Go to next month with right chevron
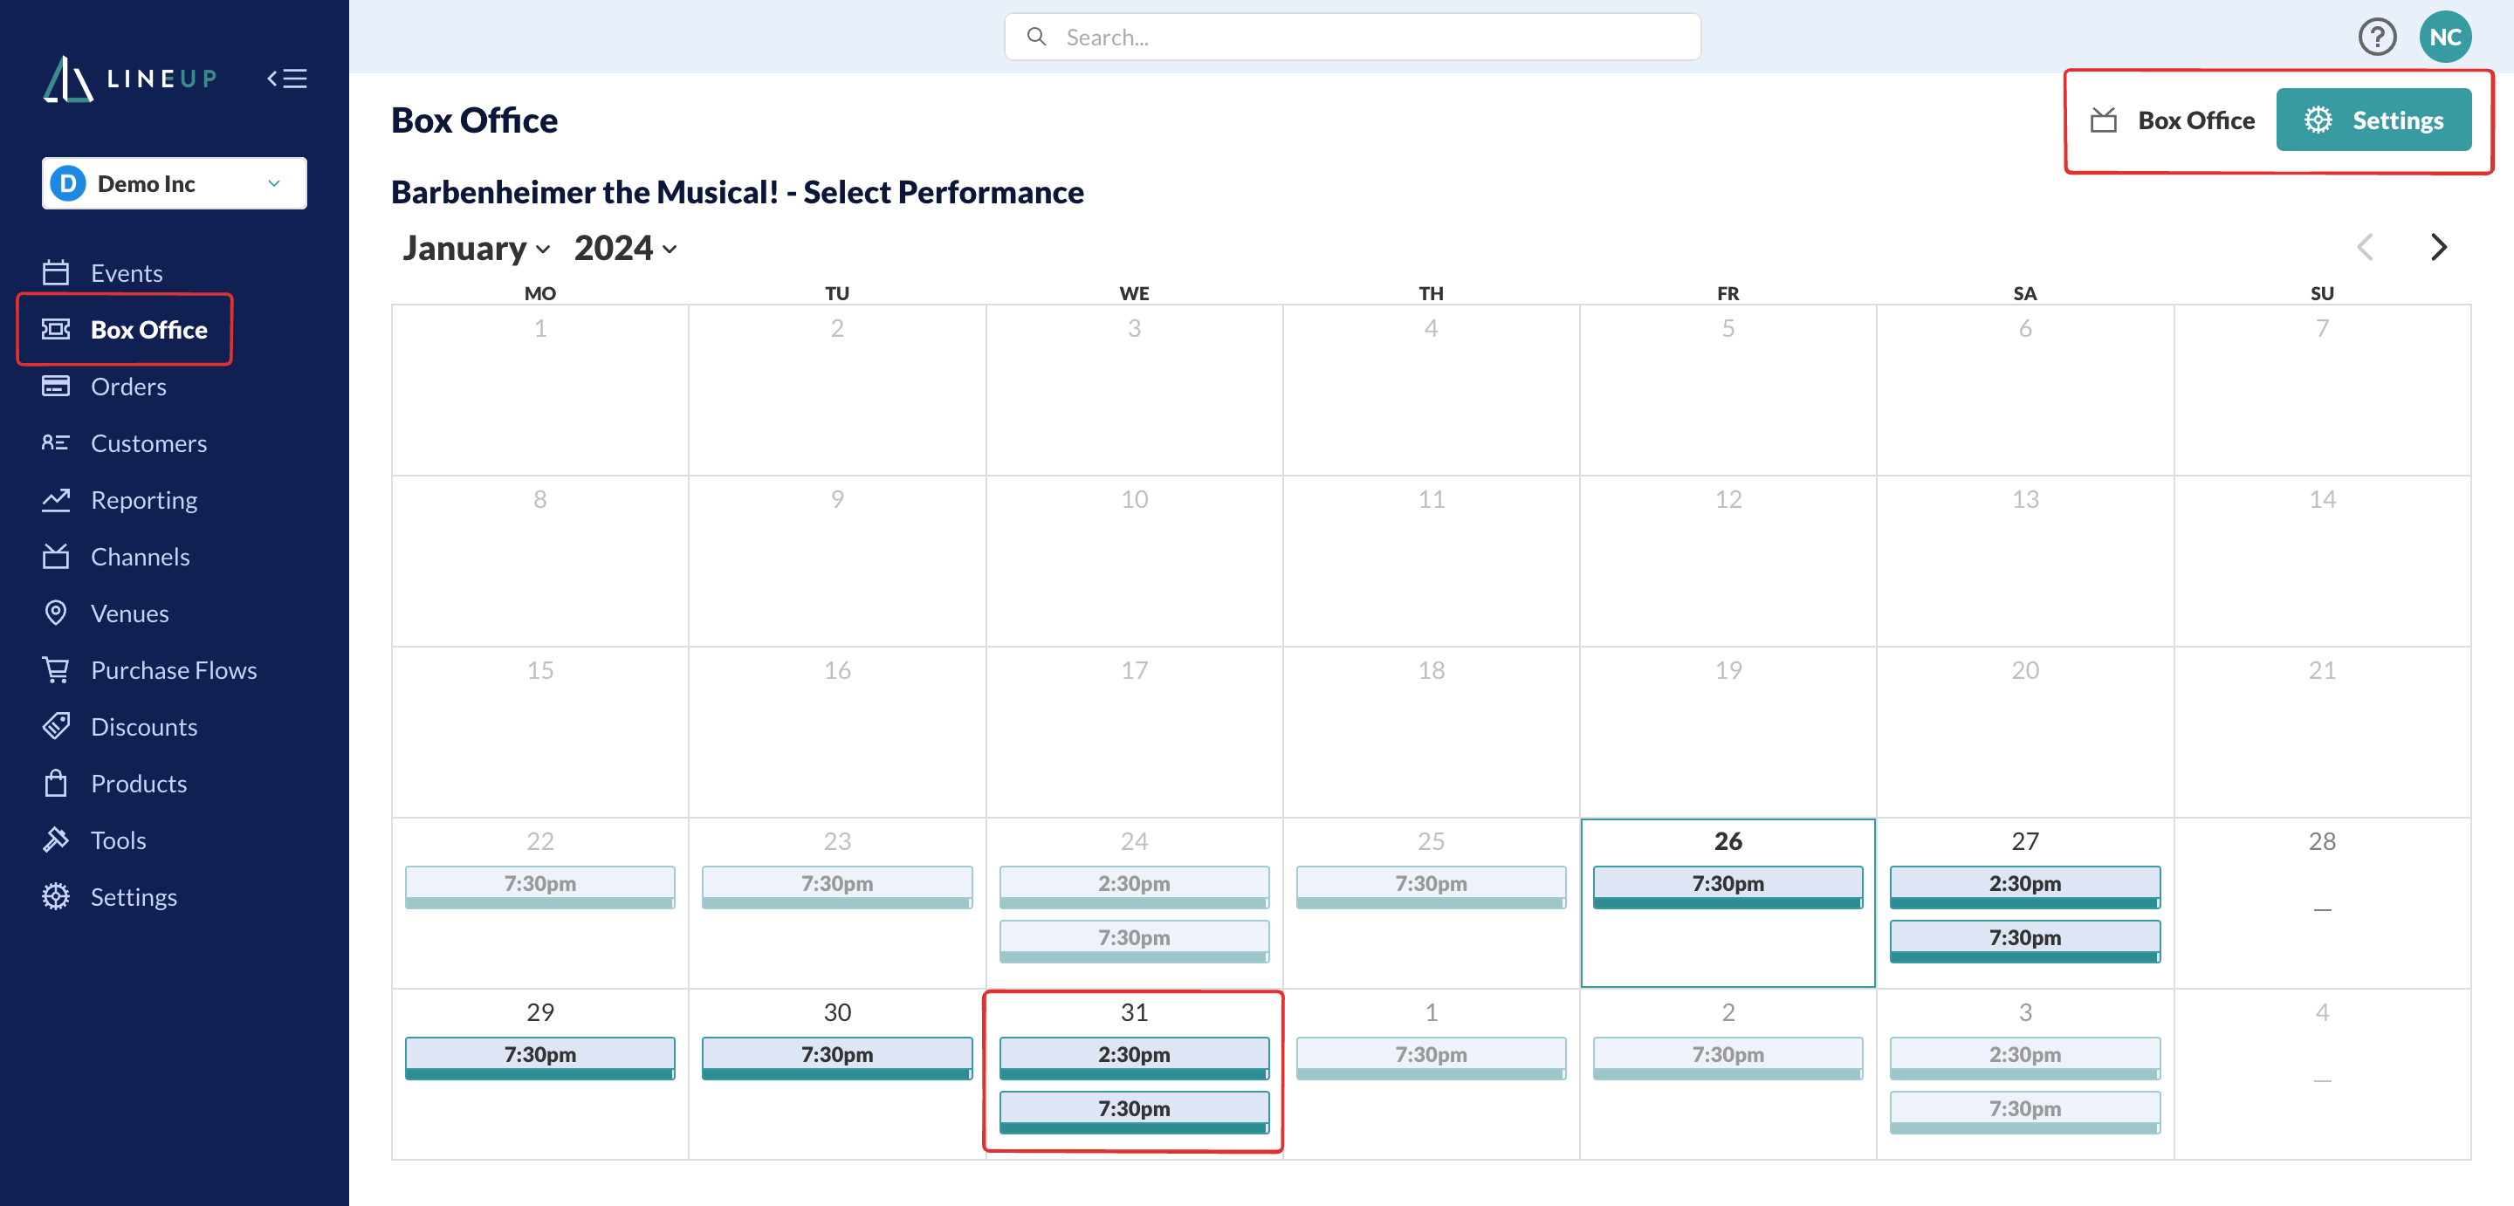 click(x=2438, y=248)
